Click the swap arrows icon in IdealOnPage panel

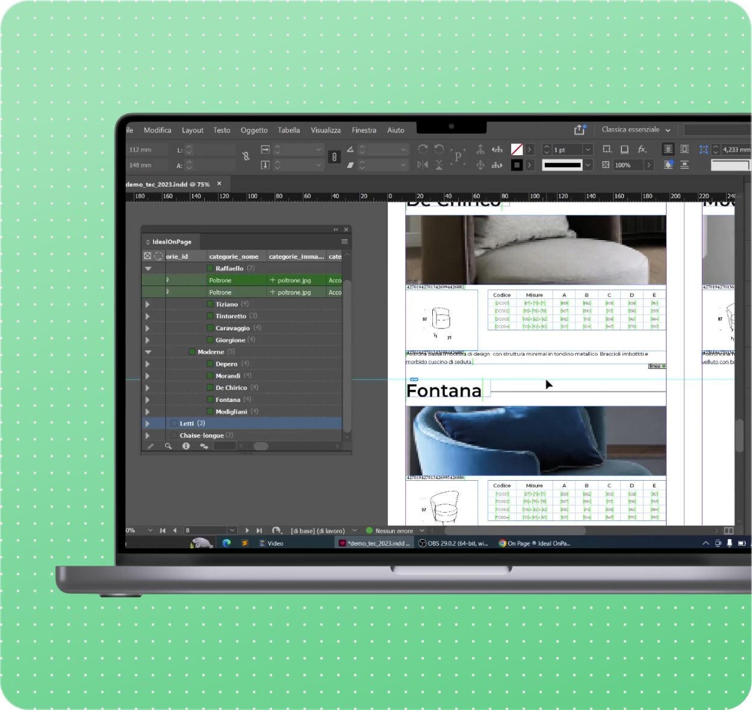tap(204, 446)
